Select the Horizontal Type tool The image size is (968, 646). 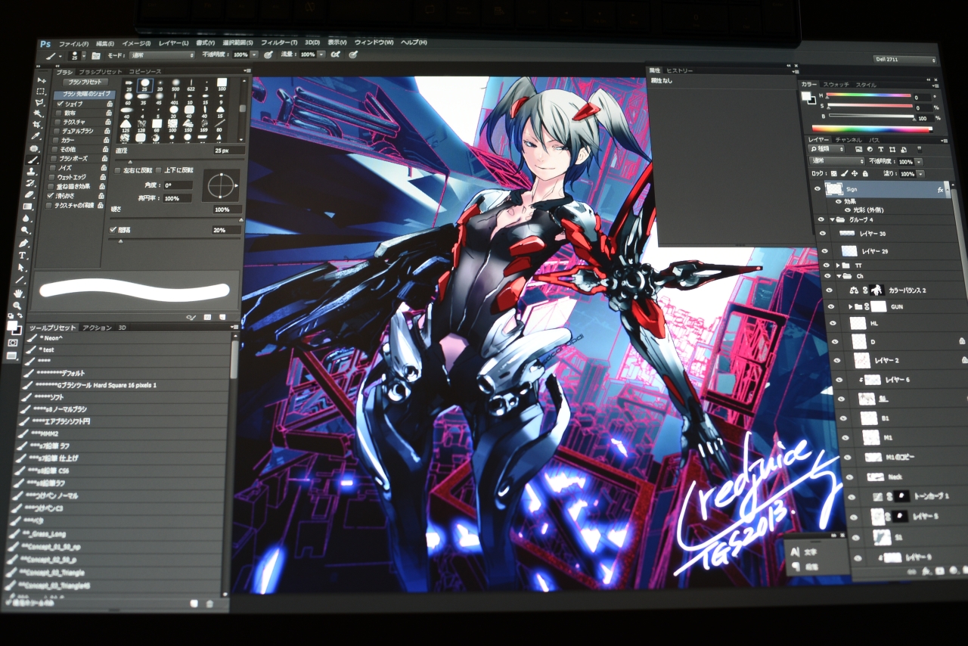pyautogui.click(x=22, y=256)
